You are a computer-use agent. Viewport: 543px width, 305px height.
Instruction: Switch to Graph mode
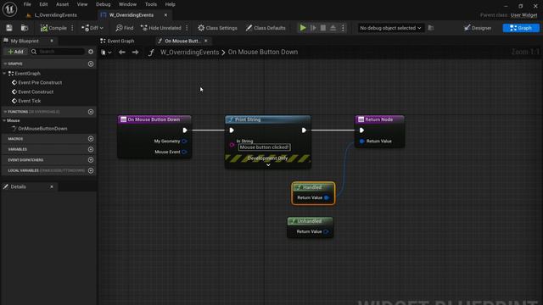[521, 28]
